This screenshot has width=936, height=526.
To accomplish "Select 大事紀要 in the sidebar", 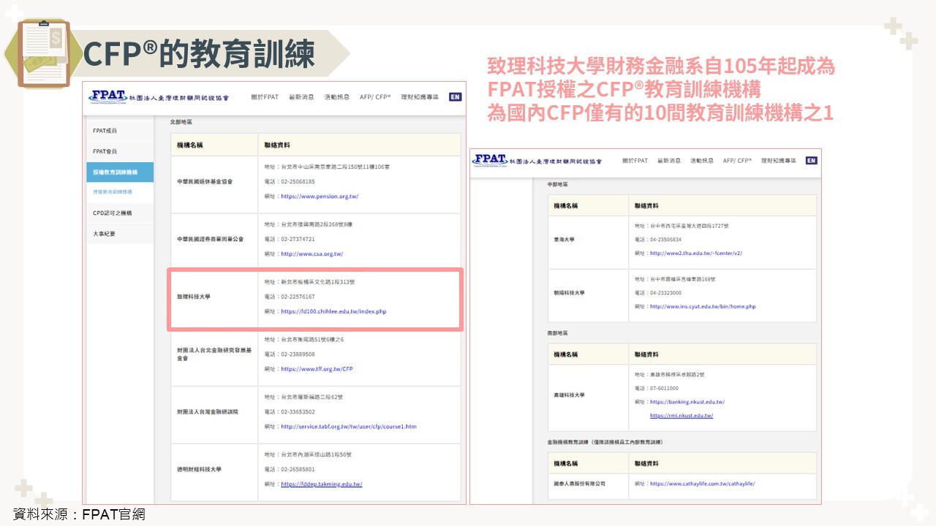I will click(x=120, y=234).
